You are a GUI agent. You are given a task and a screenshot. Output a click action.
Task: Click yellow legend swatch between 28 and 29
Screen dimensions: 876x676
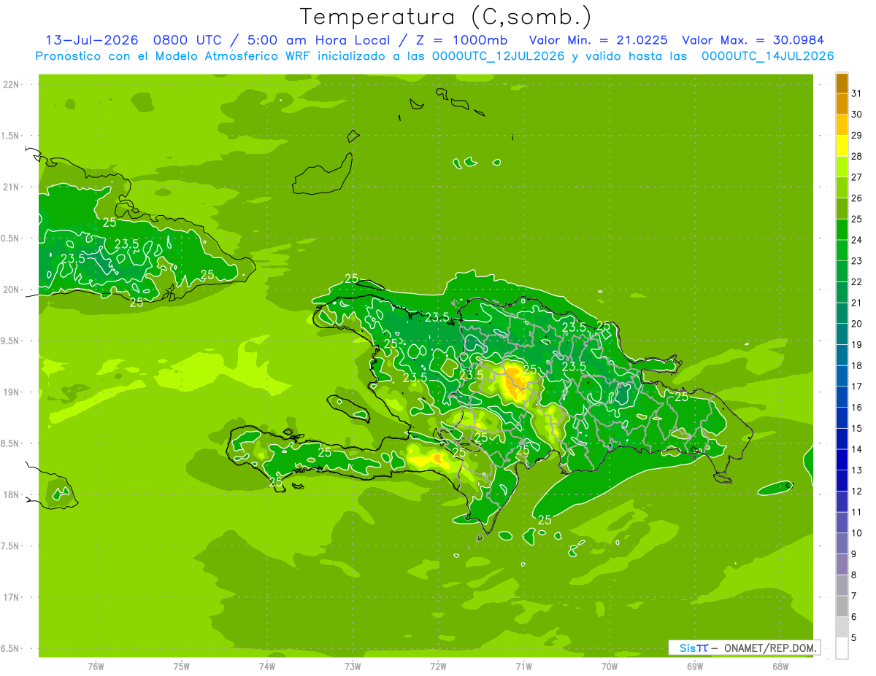pyautogui.click(x=842, y=146)
